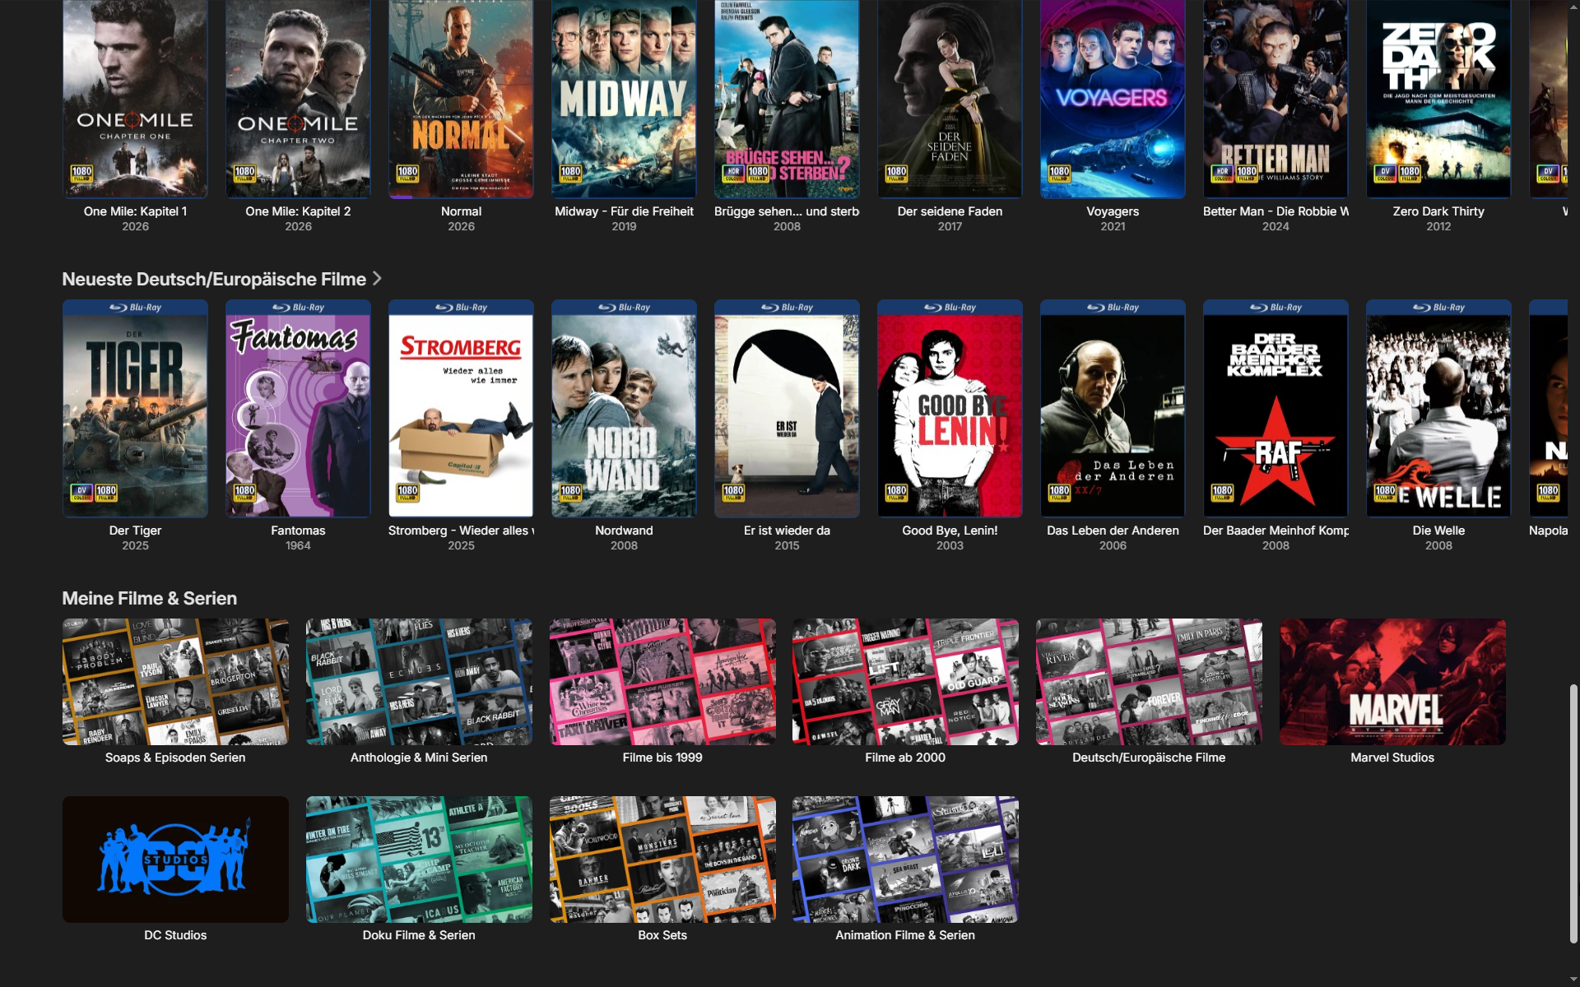
Task: Open the Deutsch/Europäische Filme library card
Action: pyautogui.click(x=1149, y=682)
